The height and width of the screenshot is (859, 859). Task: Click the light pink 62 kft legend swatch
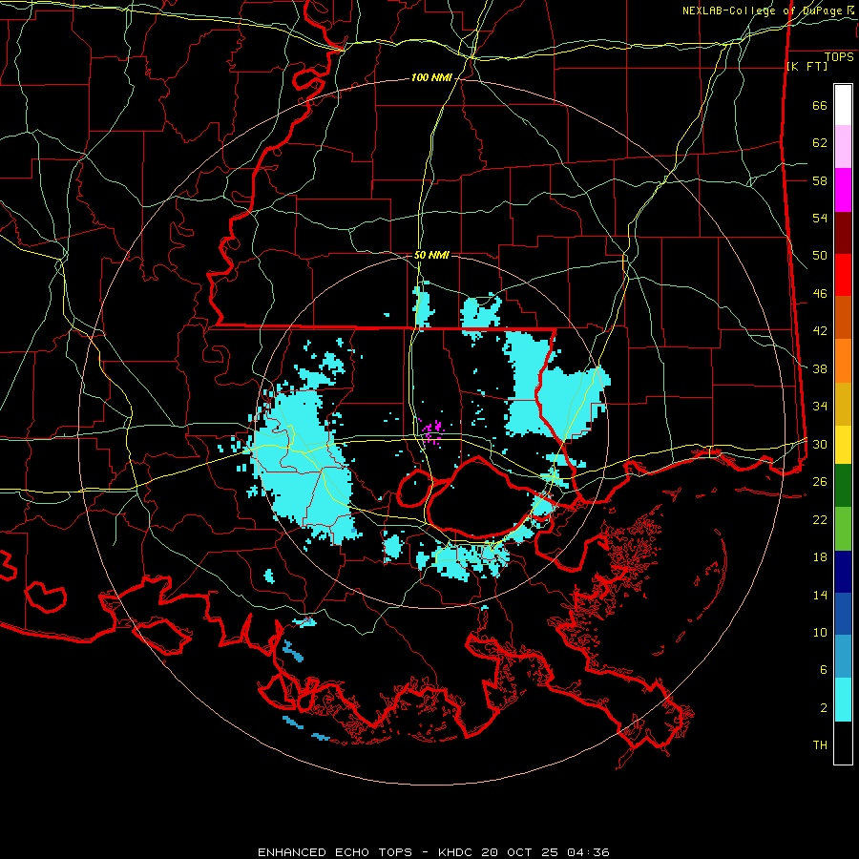pos(843,147)
